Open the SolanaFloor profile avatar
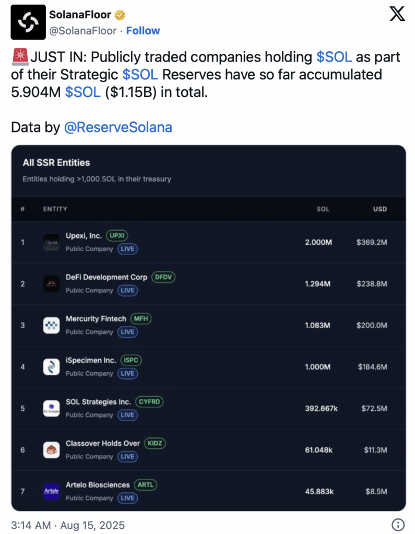This screenshot has height=534, width=415. coord(28,22)
